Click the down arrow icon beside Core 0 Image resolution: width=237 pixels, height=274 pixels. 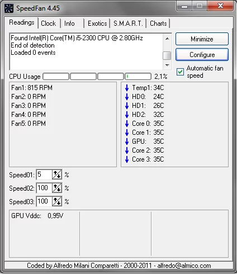coord(127,124)
